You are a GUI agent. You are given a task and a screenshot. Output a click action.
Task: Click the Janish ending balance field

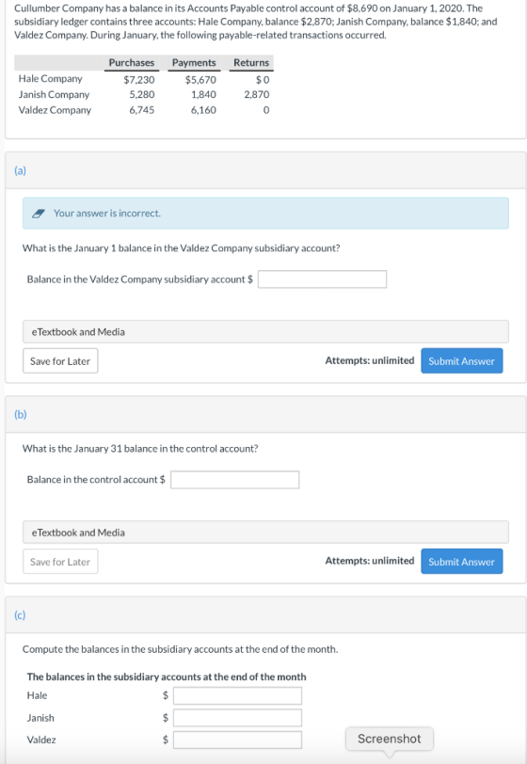pyautogui.click(x=237, y=718)
